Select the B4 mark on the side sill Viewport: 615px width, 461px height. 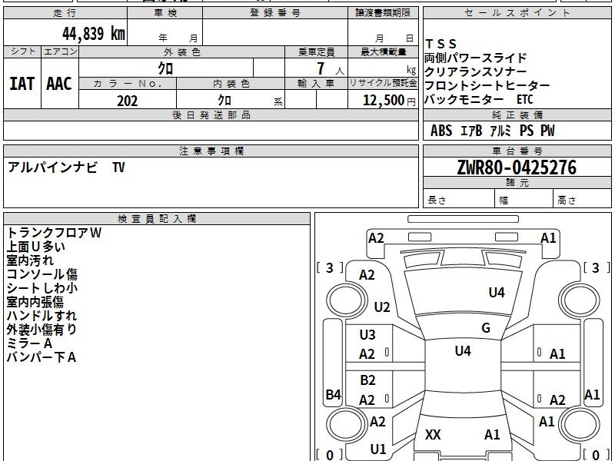(333, 394)
